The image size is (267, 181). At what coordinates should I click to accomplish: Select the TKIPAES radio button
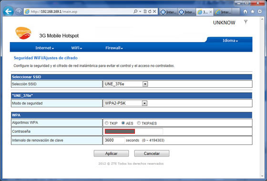pyautogui.click(x=139, y=123)
